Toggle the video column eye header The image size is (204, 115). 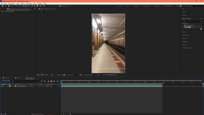pos(1,84)
